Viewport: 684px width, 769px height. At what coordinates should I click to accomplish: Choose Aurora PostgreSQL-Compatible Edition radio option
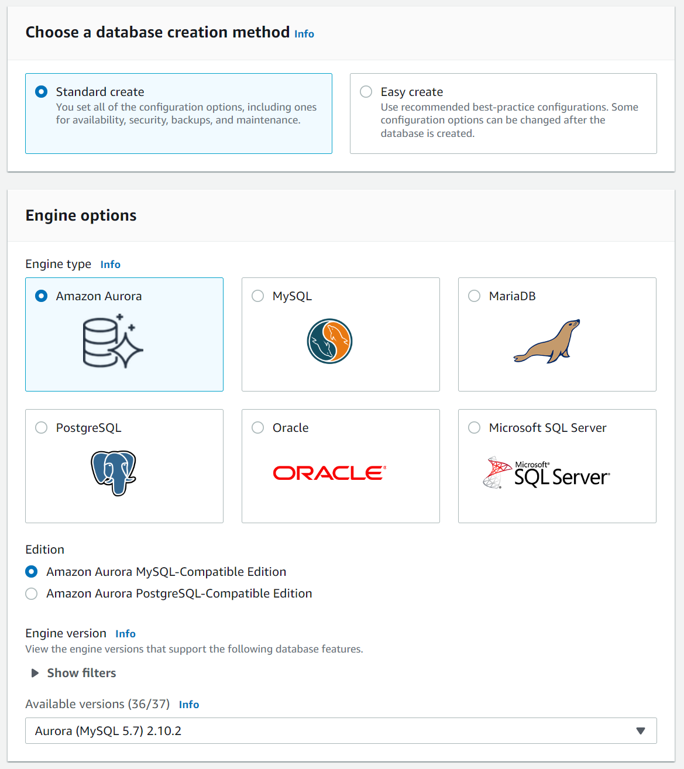(32, 594)
